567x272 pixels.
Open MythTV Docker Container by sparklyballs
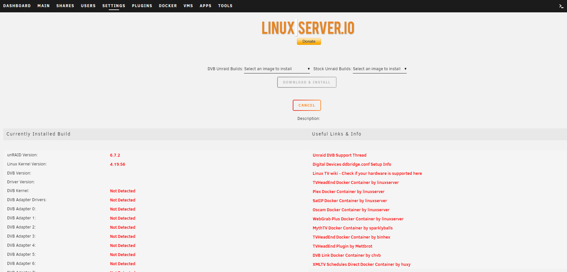coord(352,228)
